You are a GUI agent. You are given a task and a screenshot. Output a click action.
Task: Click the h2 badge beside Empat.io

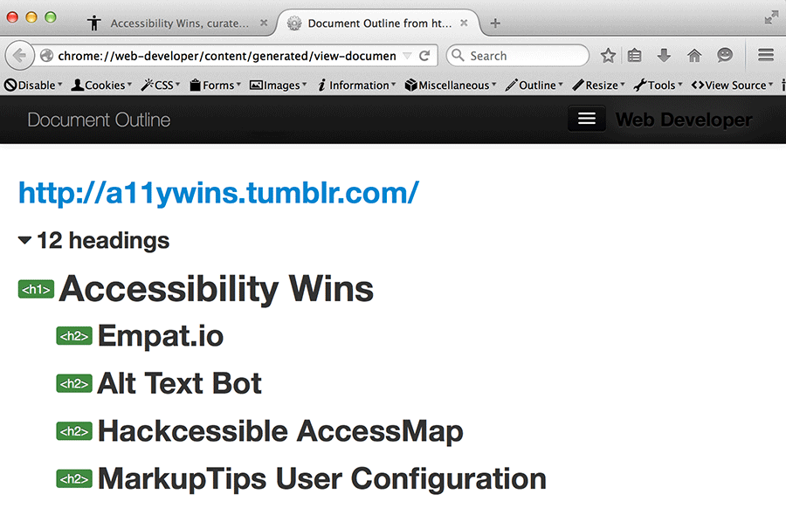(74, 336)
